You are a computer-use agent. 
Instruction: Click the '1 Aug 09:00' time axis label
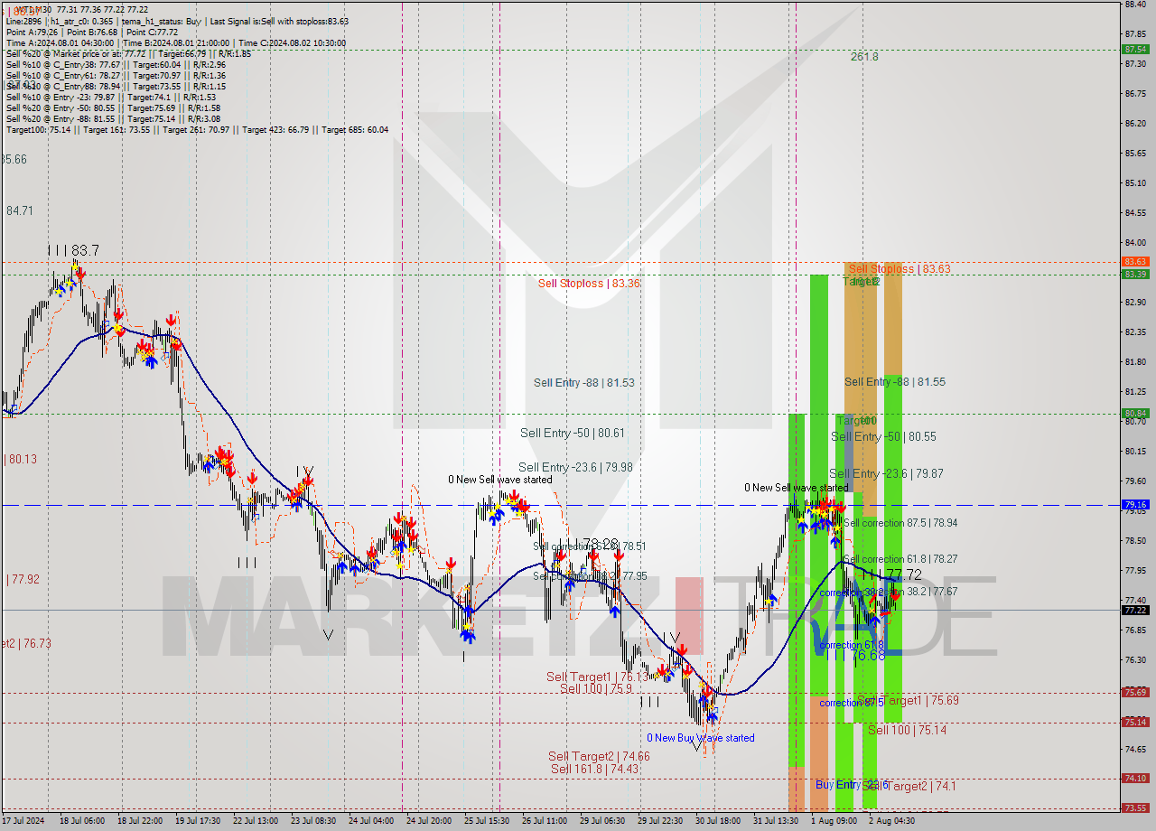point(834,821)
